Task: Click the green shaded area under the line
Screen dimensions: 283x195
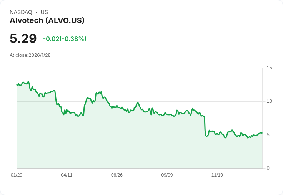Action: [x=138, y=150]
